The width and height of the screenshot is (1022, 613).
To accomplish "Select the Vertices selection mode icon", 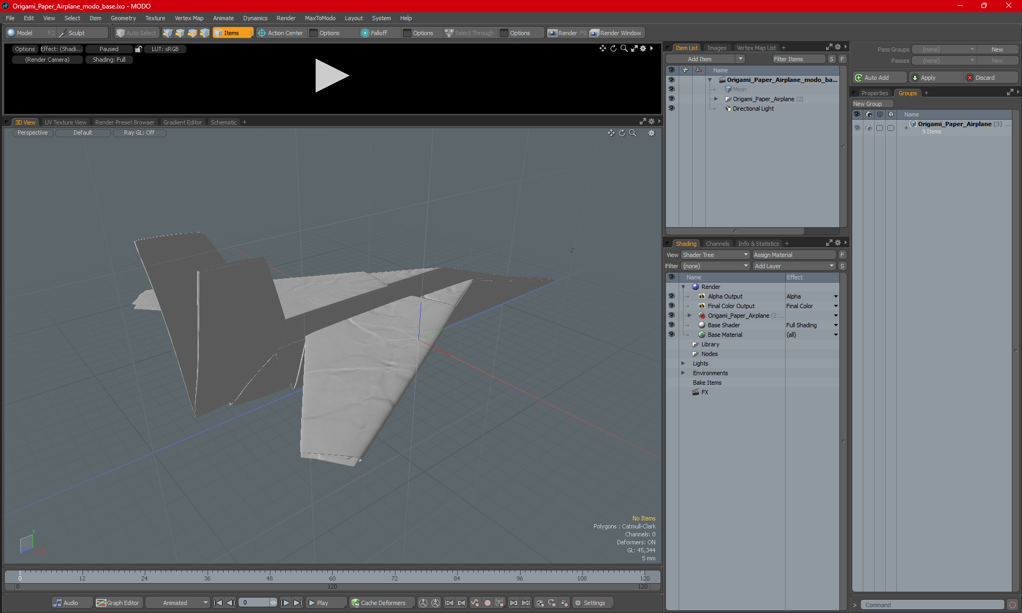I will [x=168, y=33].
